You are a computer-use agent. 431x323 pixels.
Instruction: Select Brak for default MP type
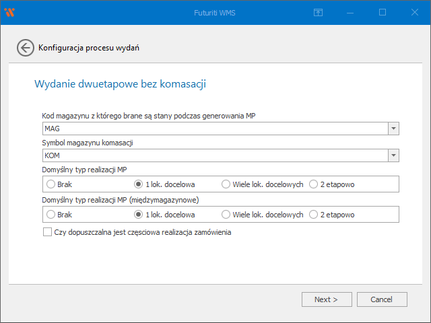point(51,184)
